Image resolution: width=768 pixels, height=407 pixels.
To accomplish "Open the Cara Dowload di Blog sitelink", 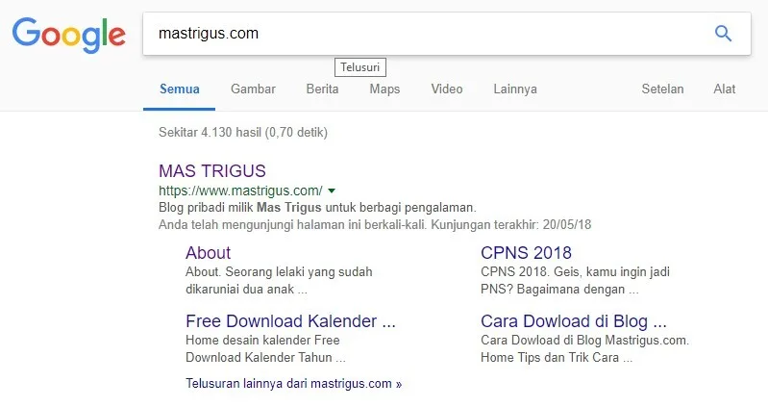I will click(x=574, y=321).
